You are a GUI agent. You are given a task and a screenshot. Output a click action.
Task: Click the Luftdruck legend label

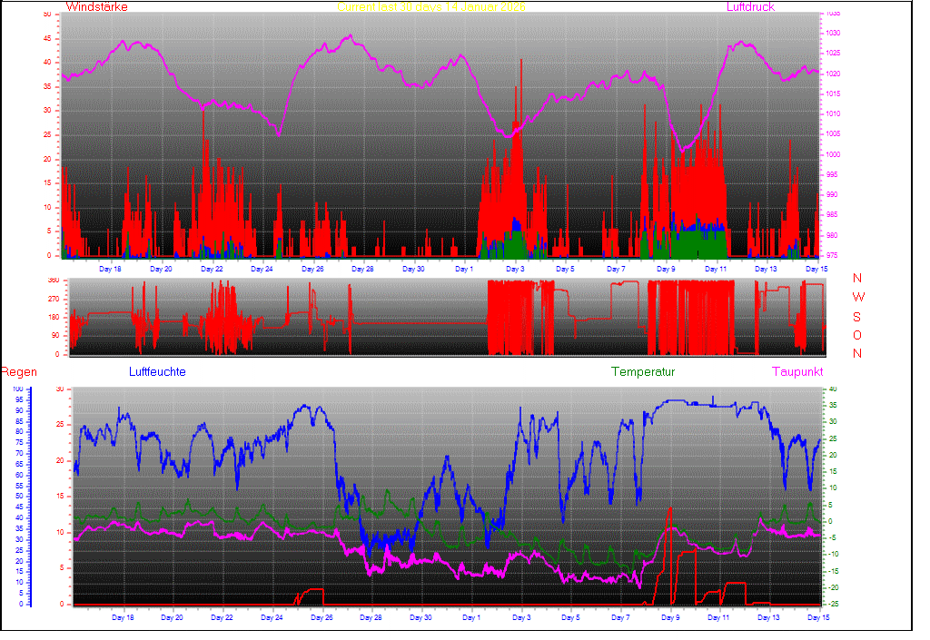[x=750, y=7]
